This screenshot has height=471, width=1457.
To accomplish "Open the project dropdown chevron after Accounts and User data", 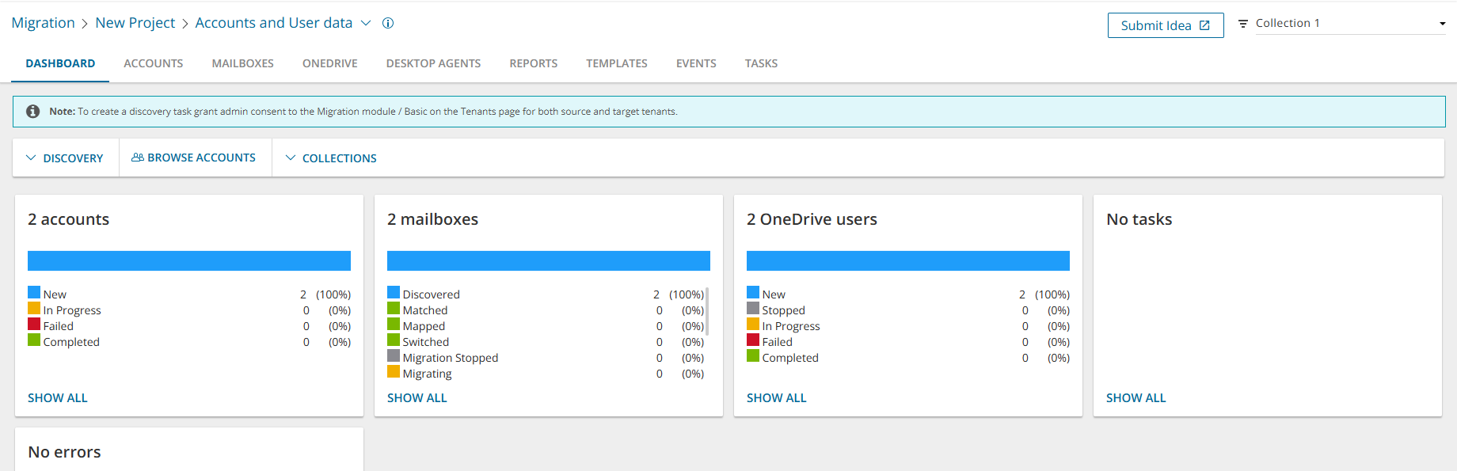I will tap(366, 23).
